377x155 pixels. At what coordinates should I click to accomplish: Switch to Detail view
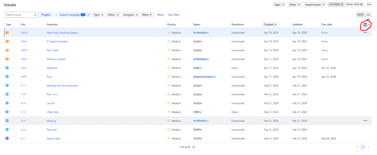(354, 4)
